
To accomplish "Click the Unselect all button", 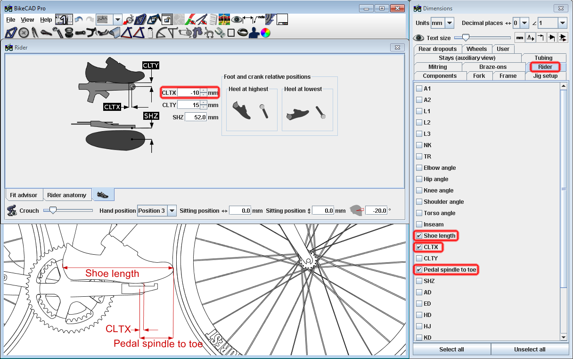I will (529, 350).
